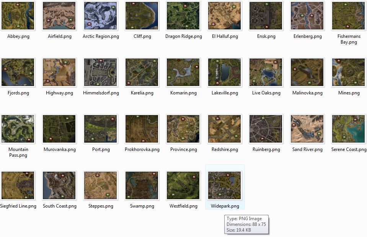Choose the Ruinberg.png thumbnail
Screen dimensions: 367x237
point(266,129)
